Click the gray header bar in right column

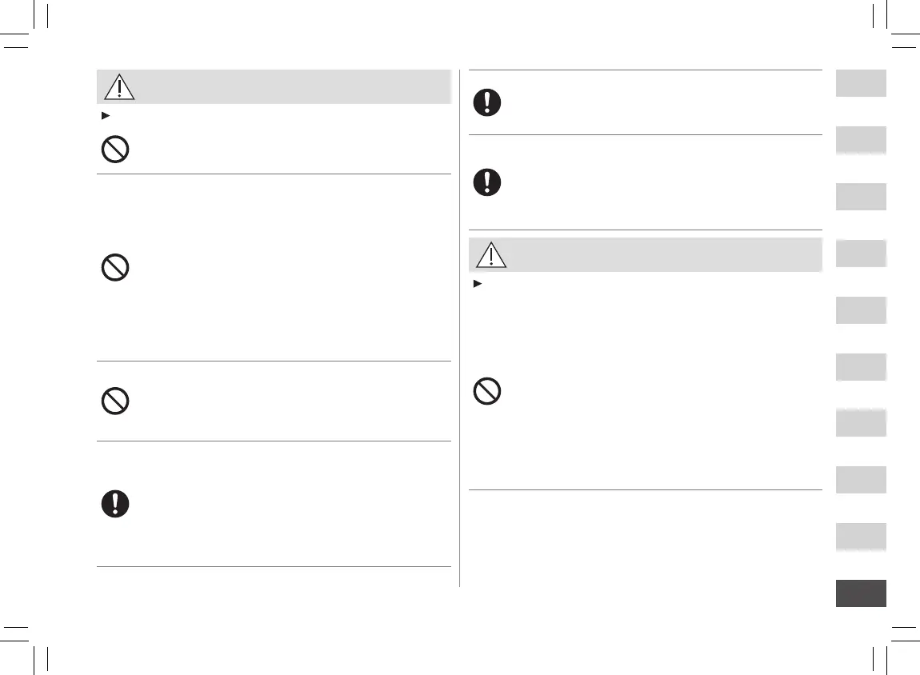pos(656,254)
